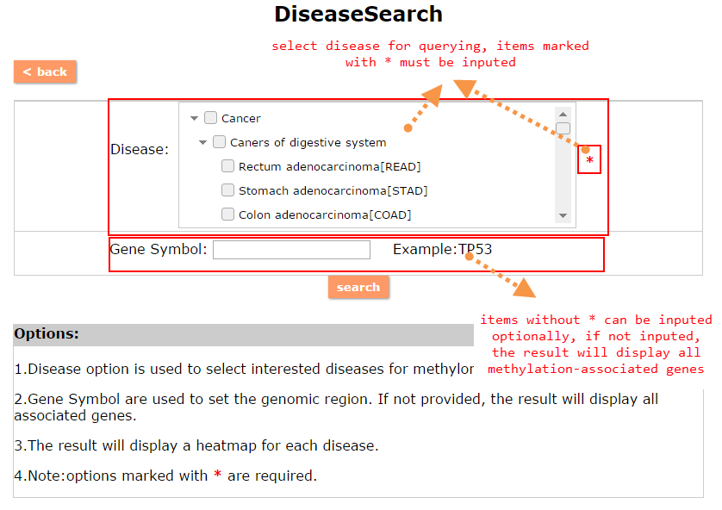Select the Rectum adenocarcinoma[READ] label text
Image resolution: width=722 pixels, height=510 pixels.
click(x=330, y=166)
